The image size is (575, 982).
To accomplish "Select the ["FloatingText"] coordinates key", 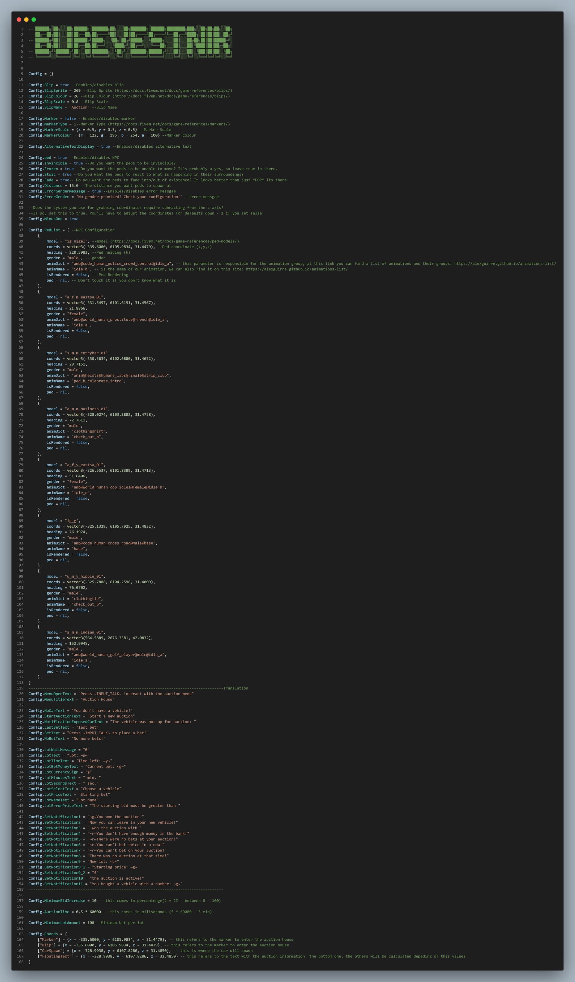I will 56,956.
